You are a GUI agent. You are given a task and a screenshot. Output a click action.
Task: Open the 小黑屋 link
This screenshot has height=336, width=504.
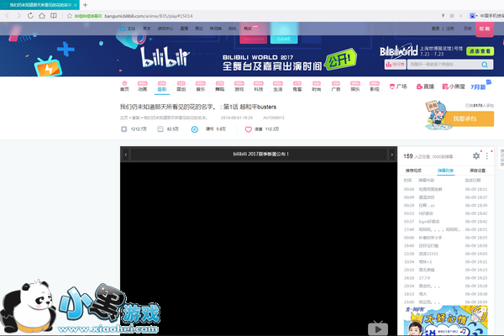454,87
